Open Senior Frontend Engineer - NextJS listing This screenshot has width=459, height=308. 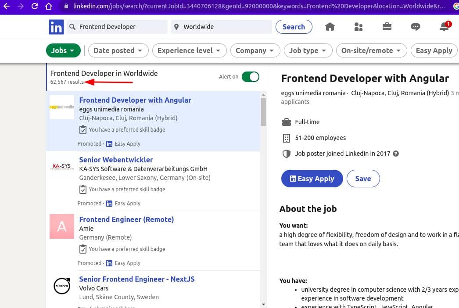[x=137, y=279]
